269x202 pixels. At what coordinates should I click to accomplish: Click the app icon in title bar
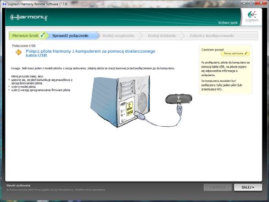[4, 4]
